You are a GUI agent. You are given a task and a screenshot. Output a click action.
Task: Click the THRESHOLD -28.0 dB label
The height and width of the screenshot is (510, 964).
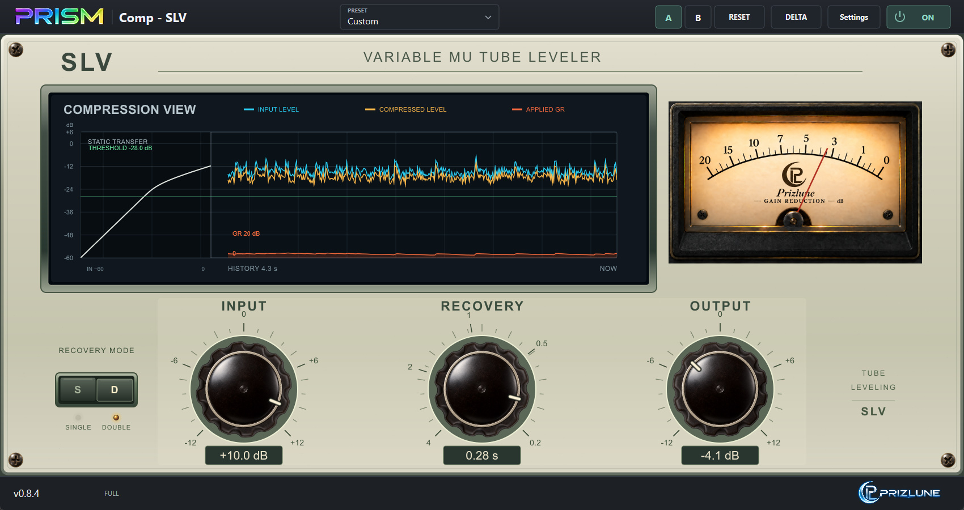pyautogui.click(x=120, y=148)
